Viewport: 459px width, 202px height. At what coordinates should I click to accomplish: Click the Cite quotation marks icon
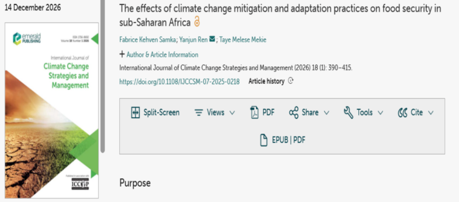tap(403, 113)
